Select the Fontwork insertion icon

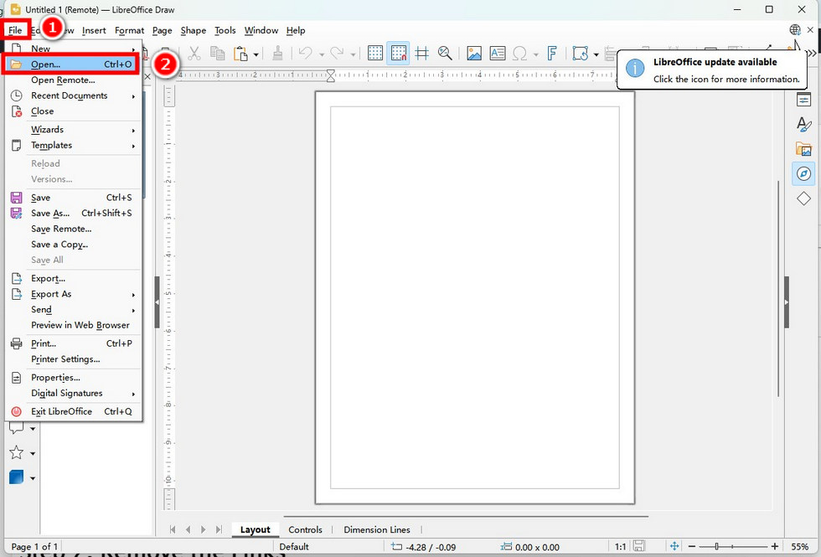(x=553, y=54)
